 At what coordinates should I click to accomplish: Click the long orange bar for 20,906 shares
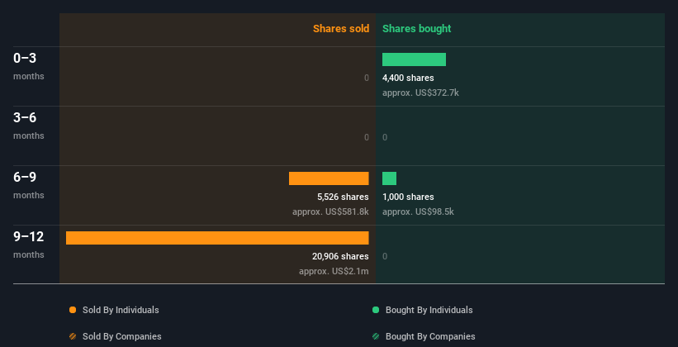pos(217,238)
